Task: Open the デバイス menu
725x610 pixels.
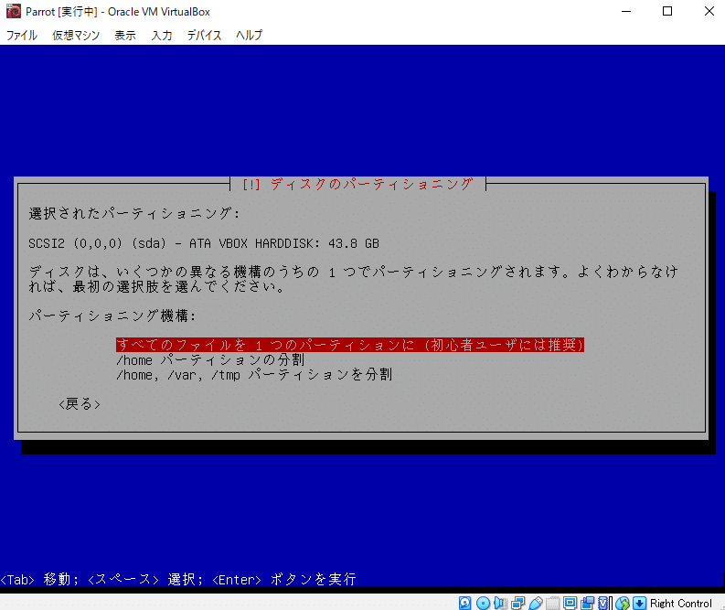Action: (x=205, y=35)
